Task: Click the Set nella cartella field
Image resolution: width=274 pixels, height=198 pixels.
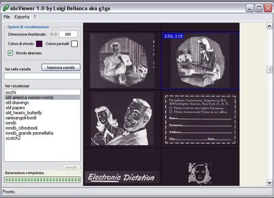Action: coord(42,76)
